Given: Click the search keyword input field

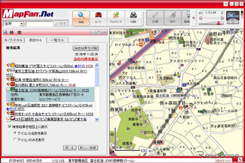Looking at the screenshot, I should [x=39, y=24].
